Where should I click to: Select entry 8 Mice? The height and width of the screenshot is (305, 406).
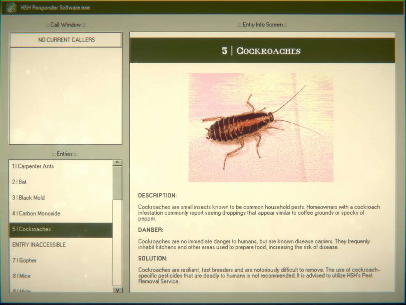coord(21,276)
